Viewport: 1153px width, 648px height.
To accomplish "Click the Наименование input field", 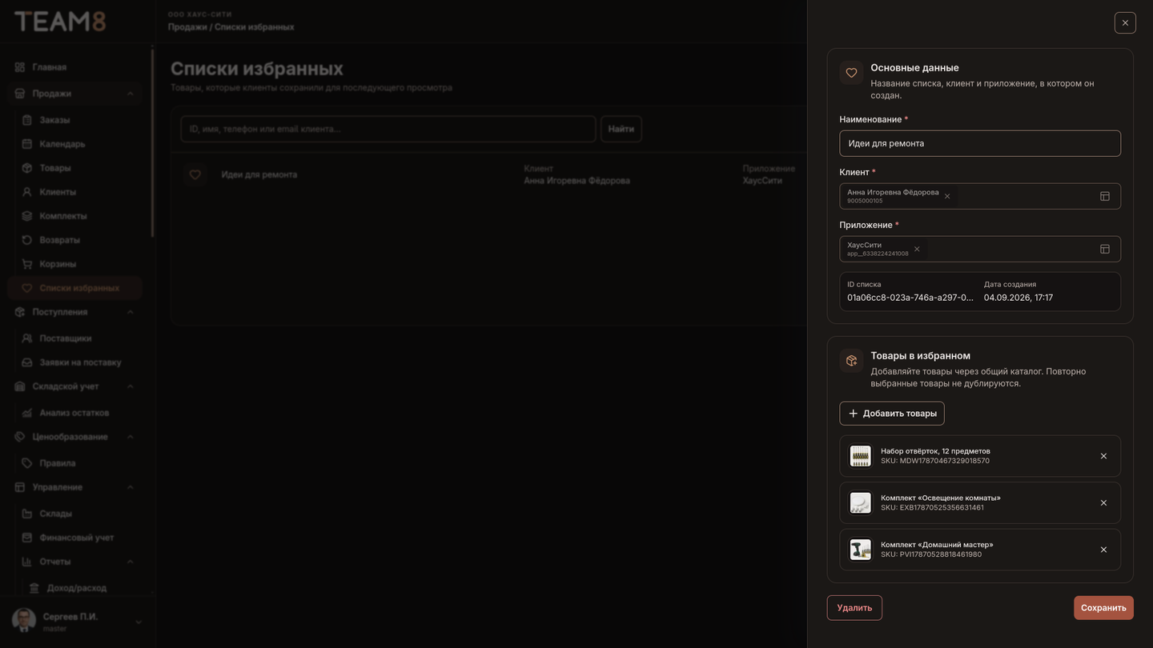I will 980,143.
